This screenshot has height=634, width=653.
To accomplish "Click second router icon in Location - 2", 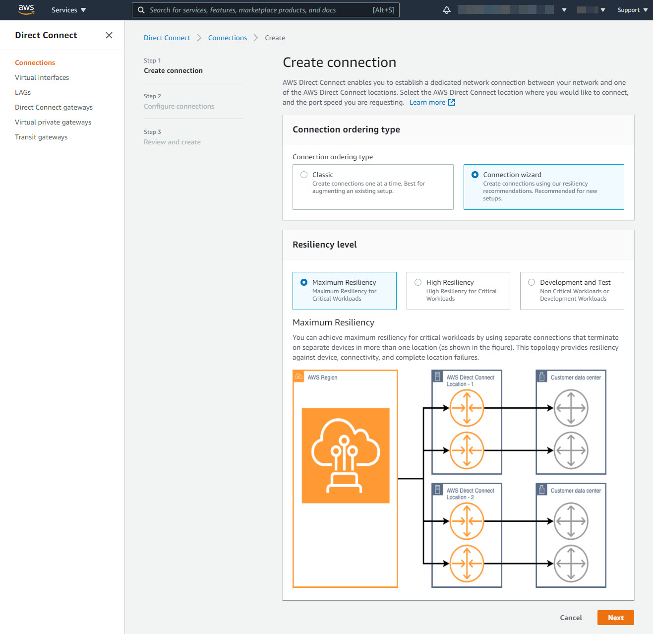I will click(467, 564).
